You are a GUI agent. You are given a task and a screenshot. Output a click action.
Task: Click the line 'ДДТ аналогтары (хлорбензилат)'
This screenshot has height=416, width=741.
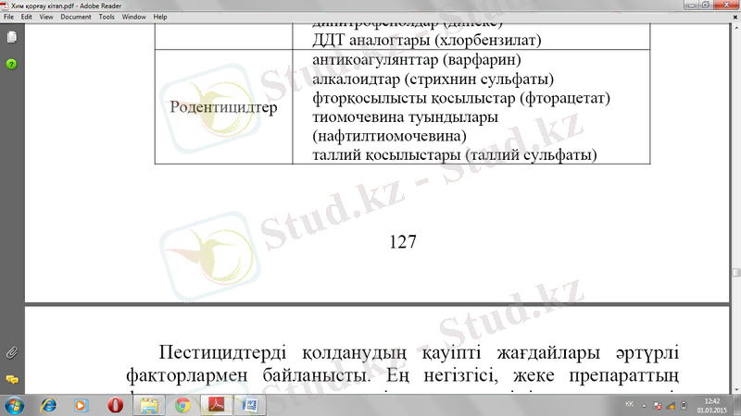pyautogui.click(x=427, y=40)
